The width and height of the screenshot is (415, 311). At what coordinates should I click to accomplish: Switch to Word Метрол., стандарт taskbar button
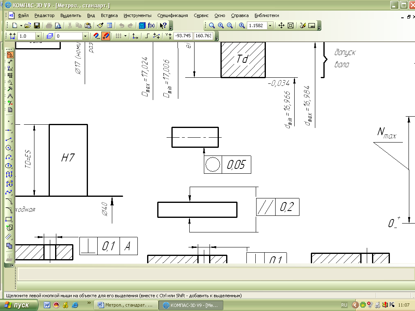point(126,305)
